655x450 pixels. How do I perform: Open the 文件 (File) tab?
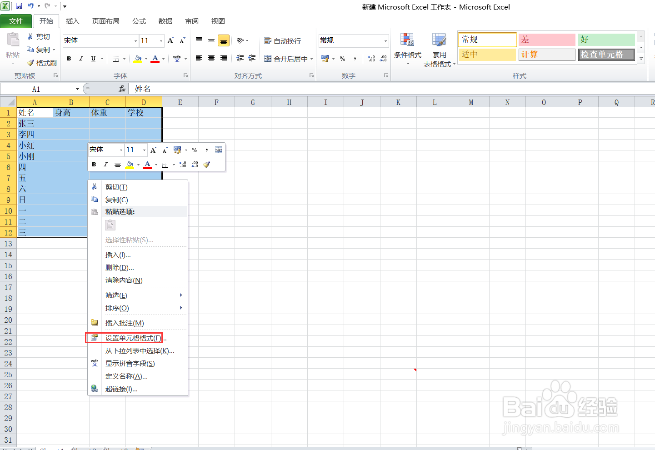16,21
